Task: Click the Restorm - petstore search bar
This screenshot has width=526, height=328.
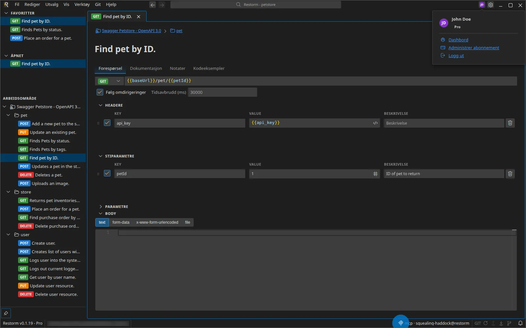Action: point(256,5)
